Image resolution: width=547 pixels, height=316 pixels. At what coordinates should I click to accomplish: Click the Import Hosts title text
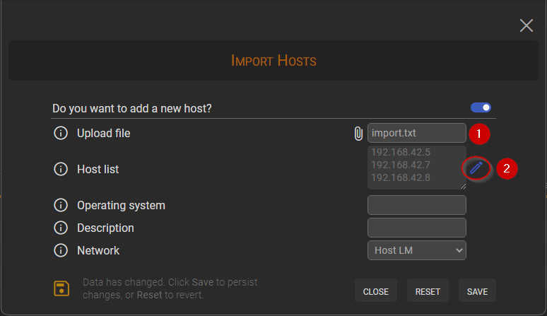pos(273,61)
